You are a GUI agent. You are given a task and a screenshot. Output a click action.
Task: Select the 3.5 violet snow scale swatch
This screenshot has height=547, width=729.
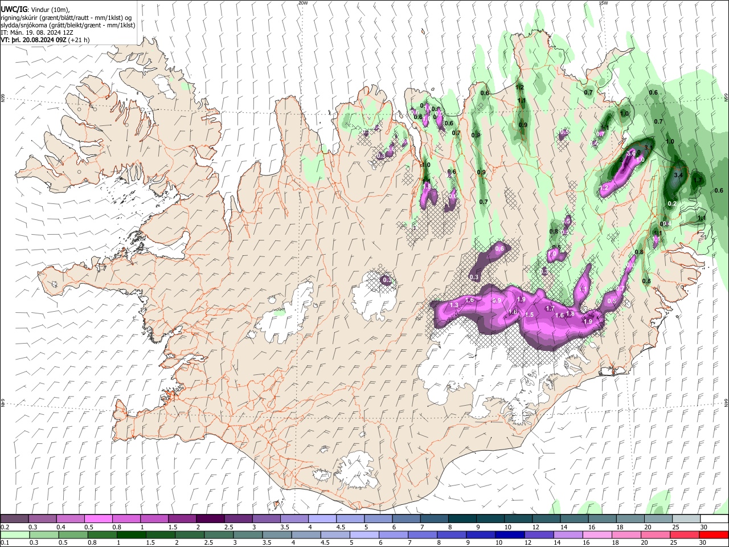[x=294, y=519]
